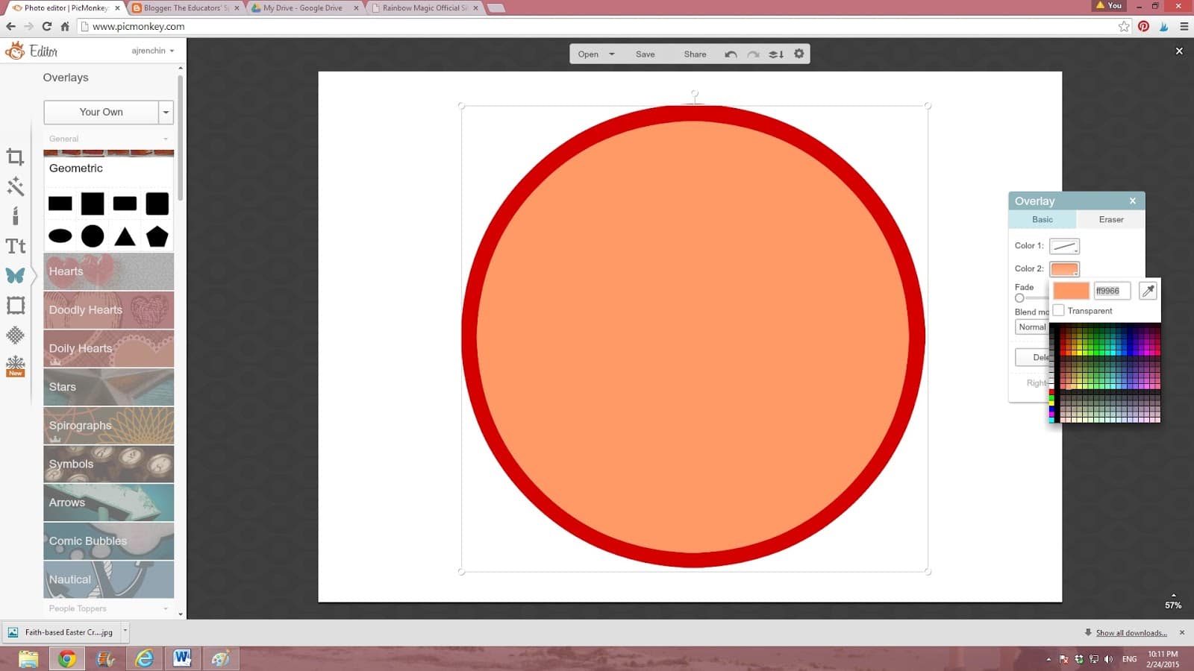
Task: Open Microsoft Word from the taskbar
Action: [x=181, y=658]
